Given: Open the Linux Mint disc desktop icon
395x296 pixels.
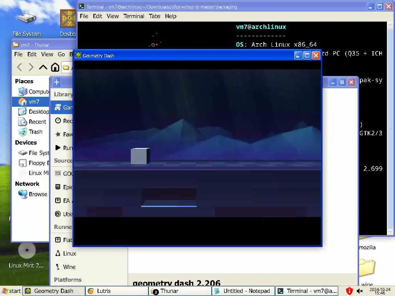Looking at the screenshot, I should (x=27, y=256).
